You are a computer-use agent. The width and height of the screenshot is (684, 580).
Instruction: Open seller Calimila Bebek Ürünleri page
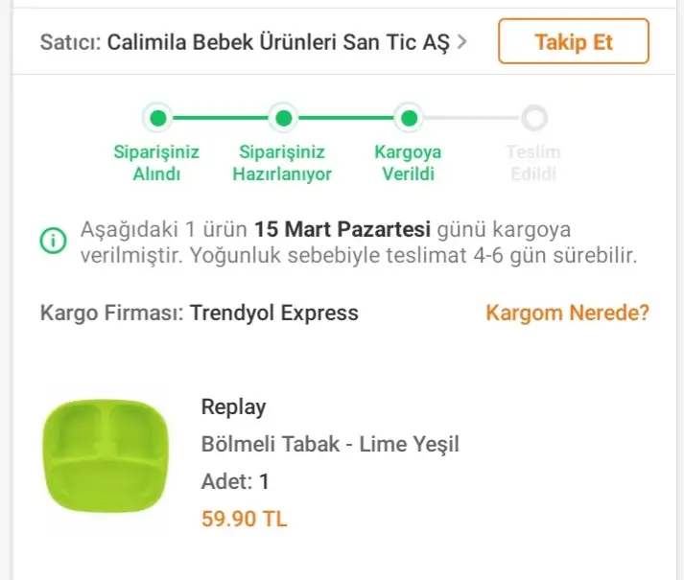(277, 42)
